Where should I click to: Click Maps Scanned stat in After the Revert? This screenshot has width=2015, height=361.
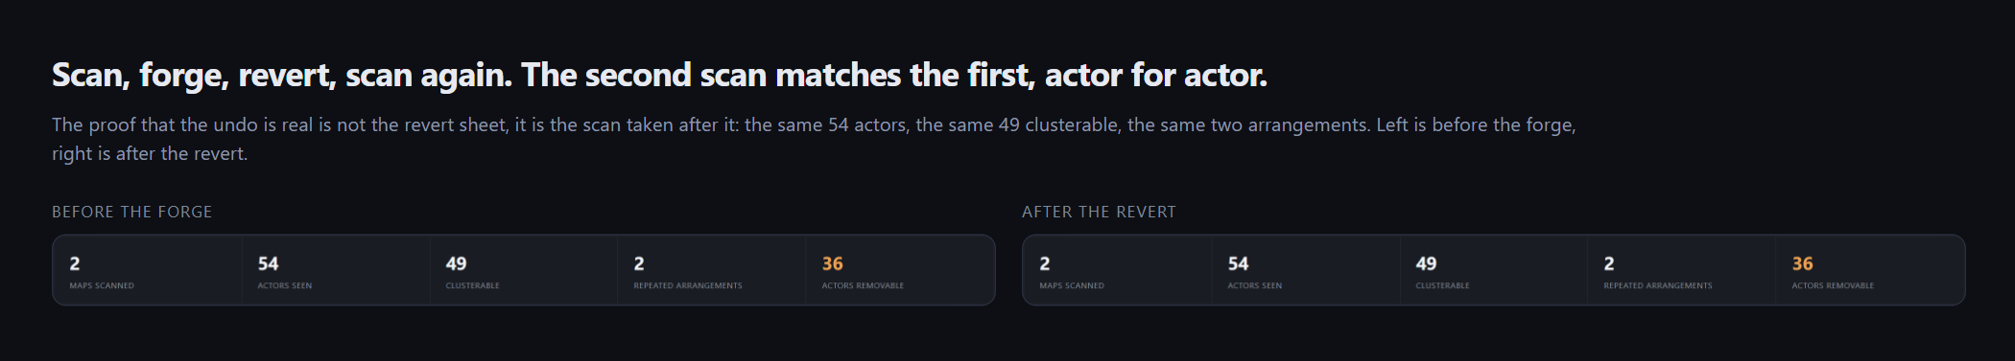tap(1117, 270)
